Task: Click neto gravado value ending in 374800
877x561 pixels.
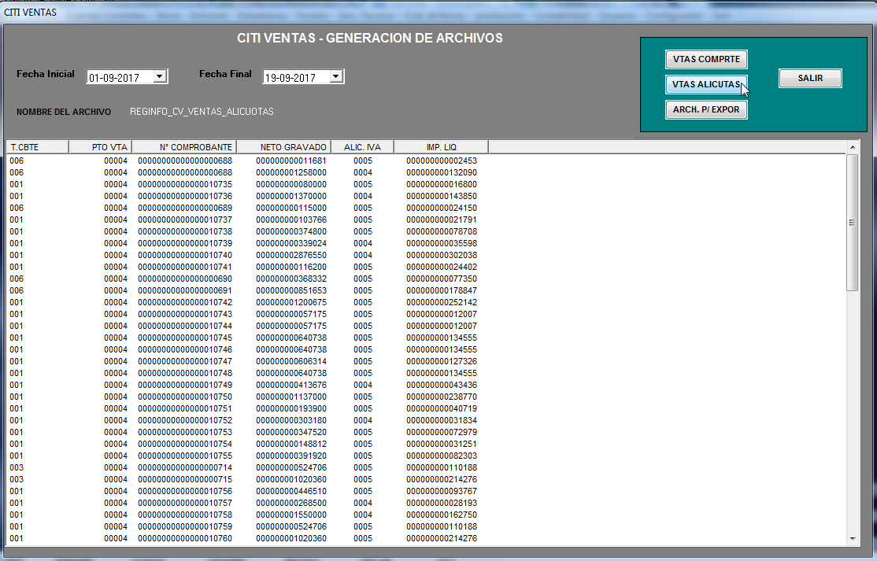Action: pos(291,231)
